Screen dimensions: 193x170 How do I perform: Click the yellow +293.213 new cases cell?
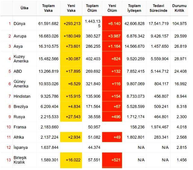click(x=71, y=23)
